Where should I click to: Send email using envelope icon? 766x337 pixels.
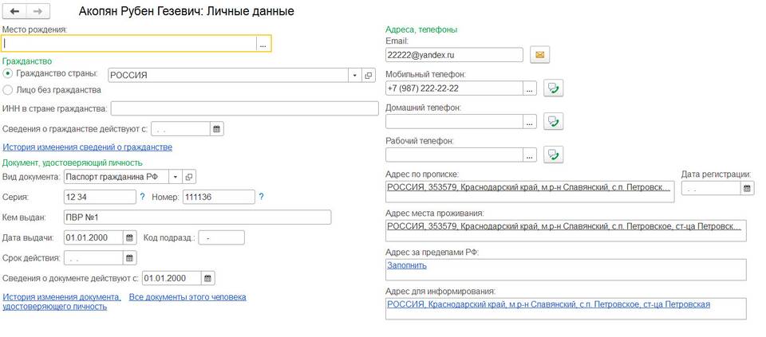click(x=540, y=55)
